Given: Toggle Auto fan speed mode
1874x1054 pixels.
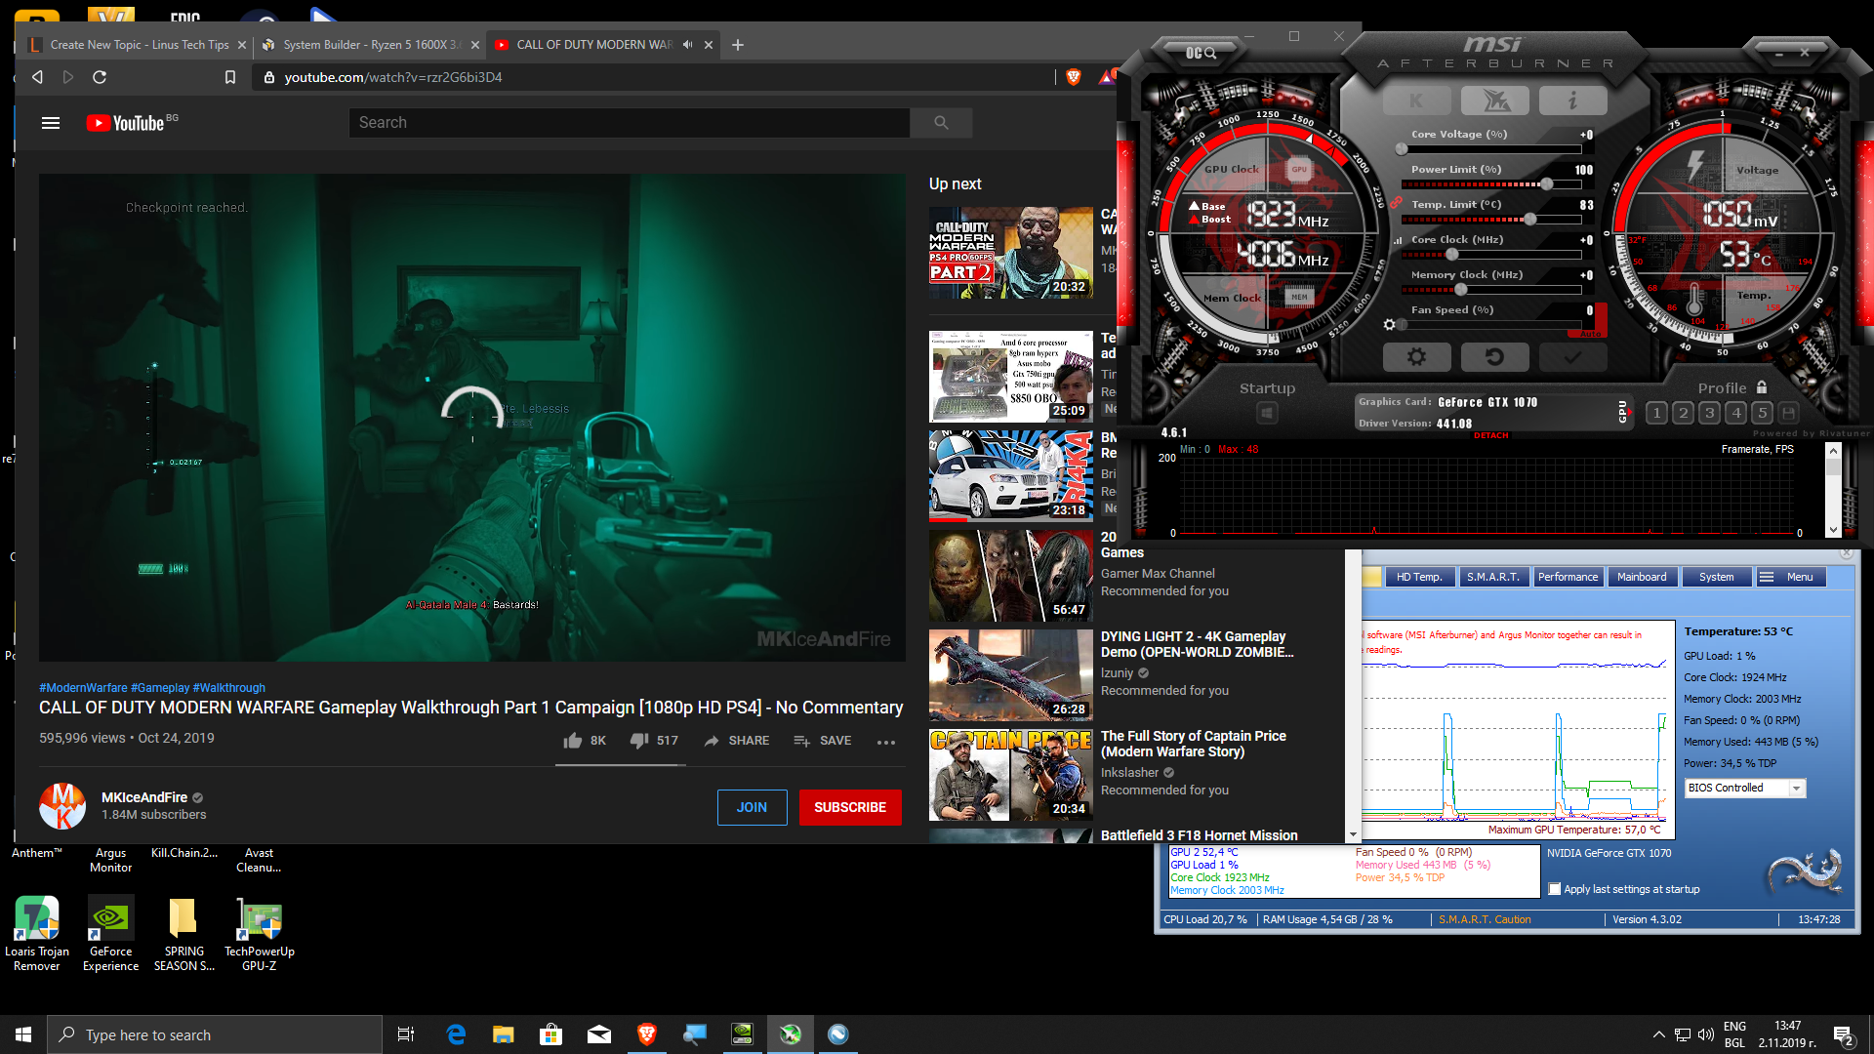Looking at the screenshot, I should coord(1589,334).
